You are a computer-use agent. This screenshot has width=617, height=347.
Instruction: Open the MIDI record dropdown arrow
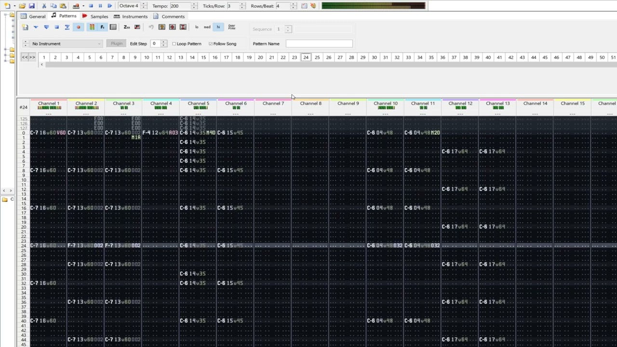click(x=83, y=6)
